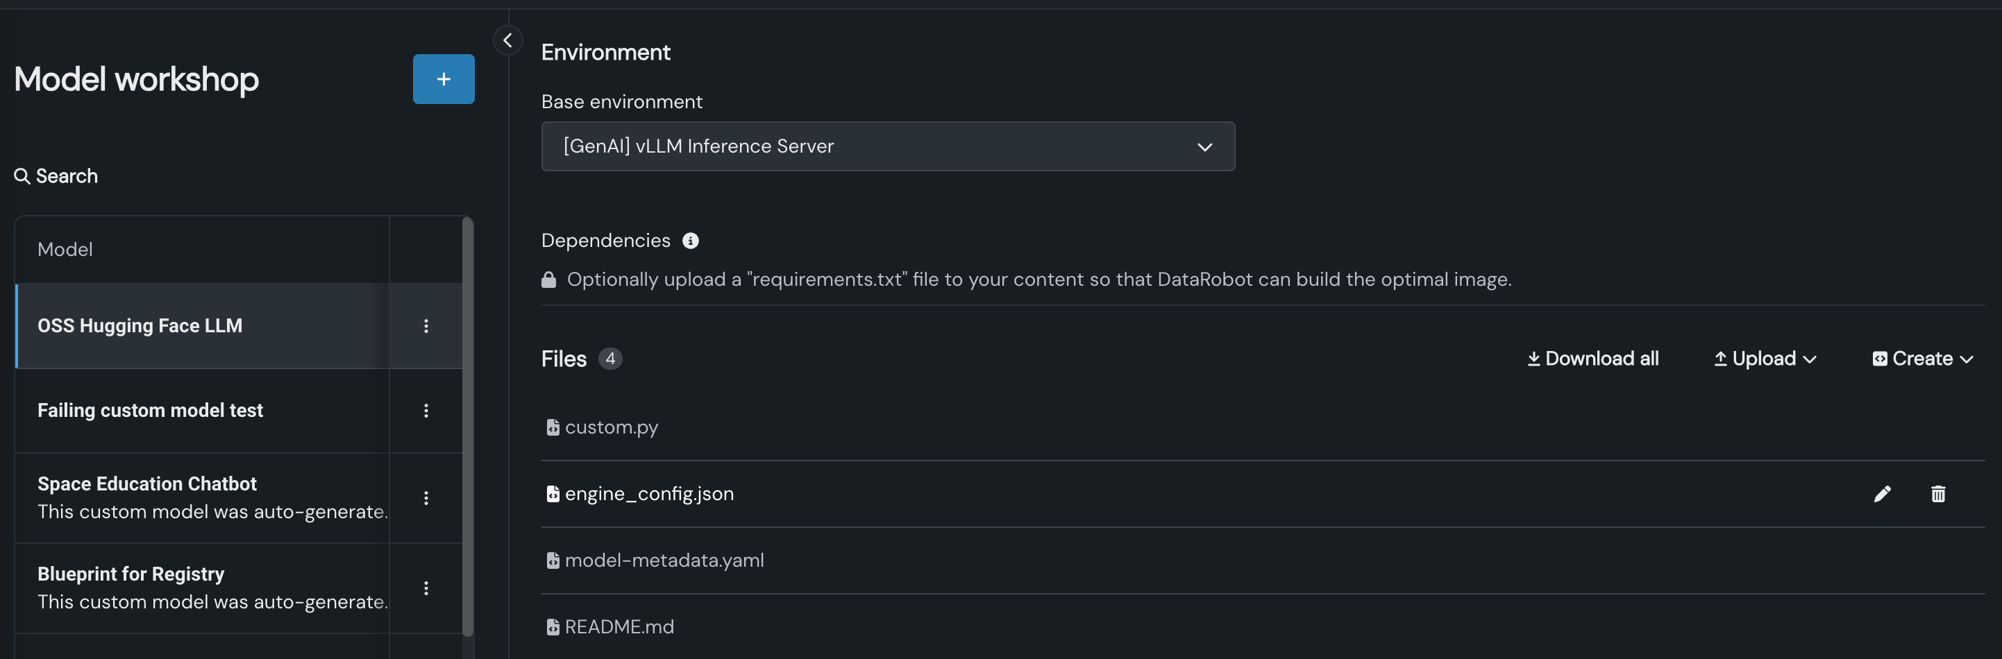The image size is (2002, 659).
Task: Open the custom.py file
Action: (x=611, y=428)
